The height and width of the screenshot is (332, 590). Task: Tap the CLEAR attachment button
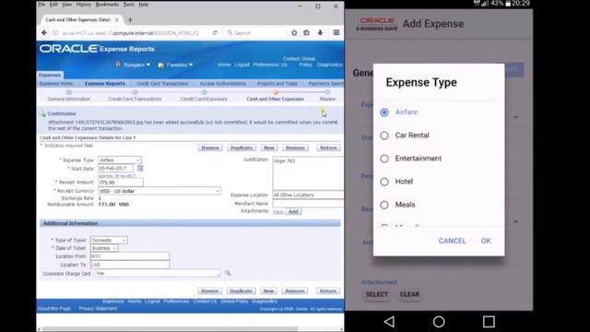(409, 294)
